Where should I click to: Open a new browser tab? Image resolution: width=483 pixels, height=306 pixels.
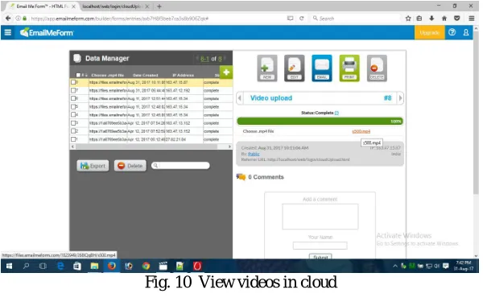point(159,6)
